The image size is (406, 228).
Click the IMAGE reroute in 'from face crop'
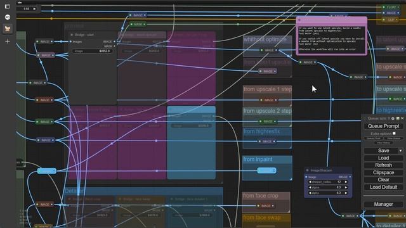pyautogui.click(x=266, y=206)
